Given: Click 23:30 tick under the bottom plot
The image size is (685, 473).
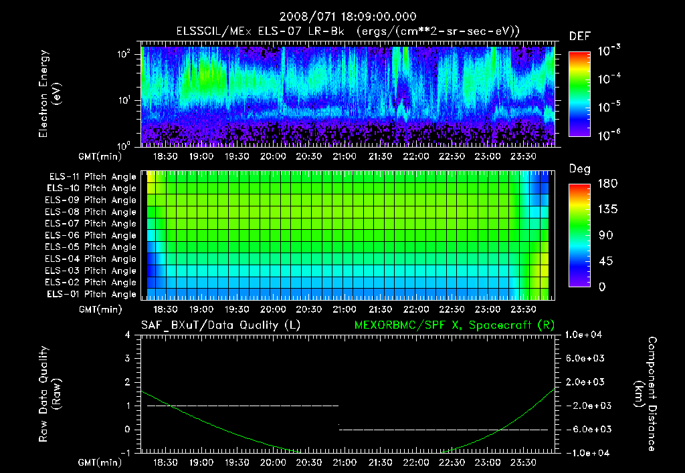Looking at the screenshot, I should [523, 462].
